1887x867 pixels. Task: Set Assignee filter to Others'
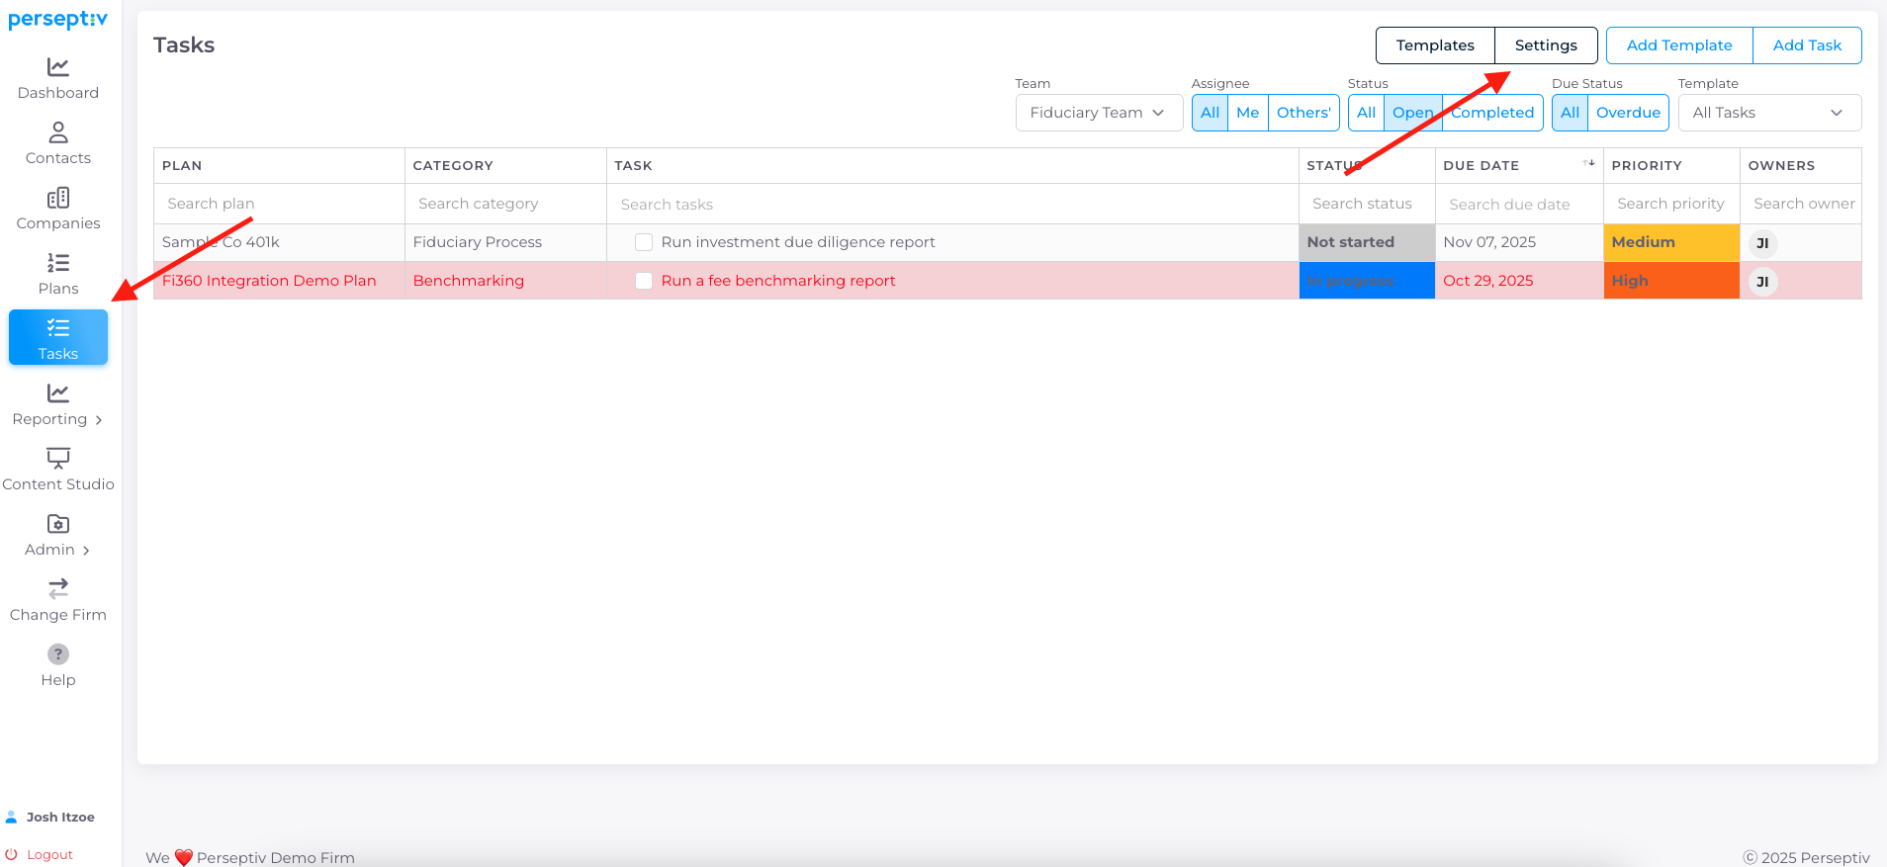[1303, 113]
